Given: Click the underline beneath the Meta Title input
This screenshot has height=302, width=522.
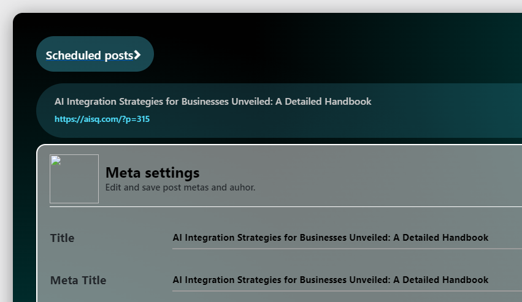Looking at the screenshot, I should click(344, 291).
